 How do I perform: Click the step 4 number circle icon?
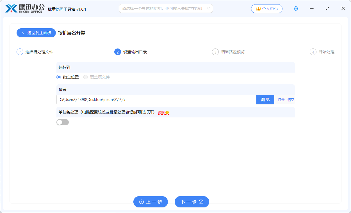(x=313, y=52)
